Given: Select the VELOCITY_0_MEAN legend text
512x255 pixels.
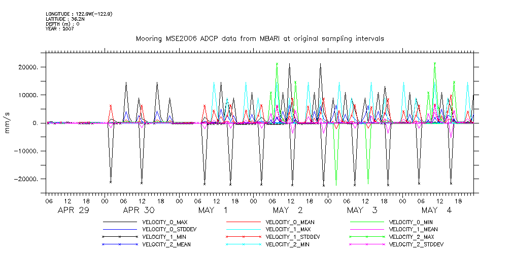Looking at the screenshot, I should [x=287, y=222].
